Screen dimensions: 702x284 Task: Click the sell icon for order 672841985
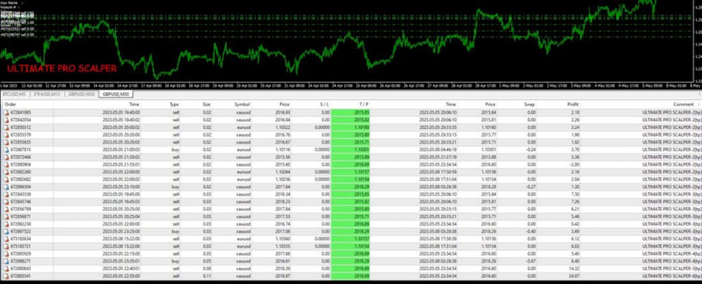[x=5, y=112]
